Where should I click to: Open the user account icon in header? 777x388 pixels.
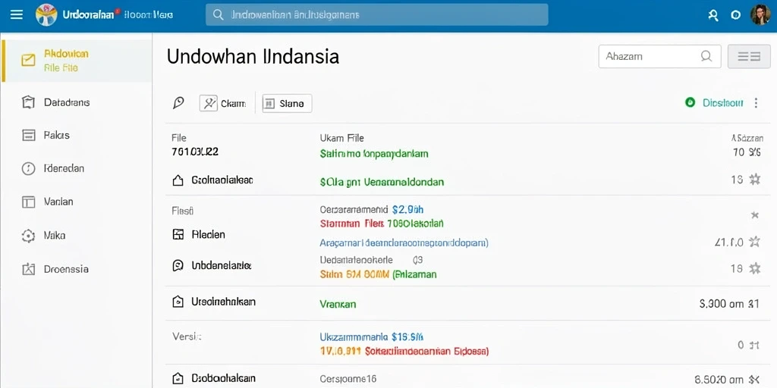pyautogui.click(x=713, y=15)
